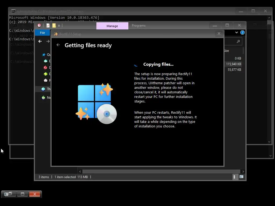Close the File Explorer window
275x206 pixels.
pyautogui.click(x=239, y=25)
